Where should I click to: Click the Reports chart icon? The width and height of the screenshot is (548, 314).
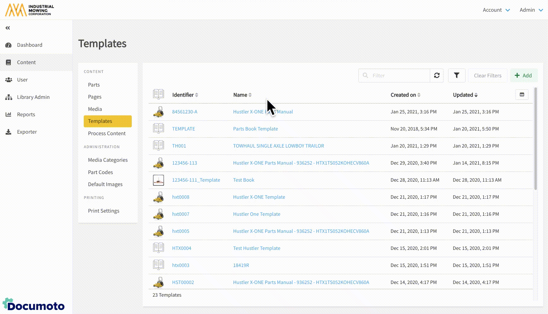click(9, 114)
